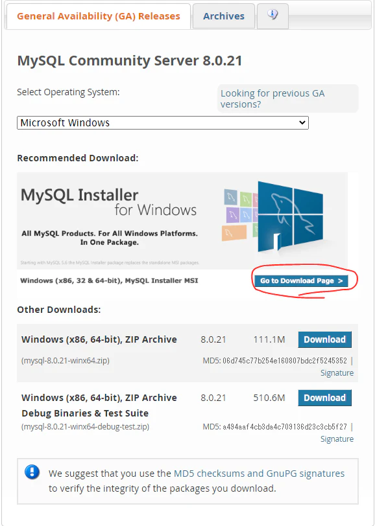The width and height of the screenshot is (375, 526).
Task: Click the MD5 value starting with 06d745c7
Action: click(x=284, y=361)
